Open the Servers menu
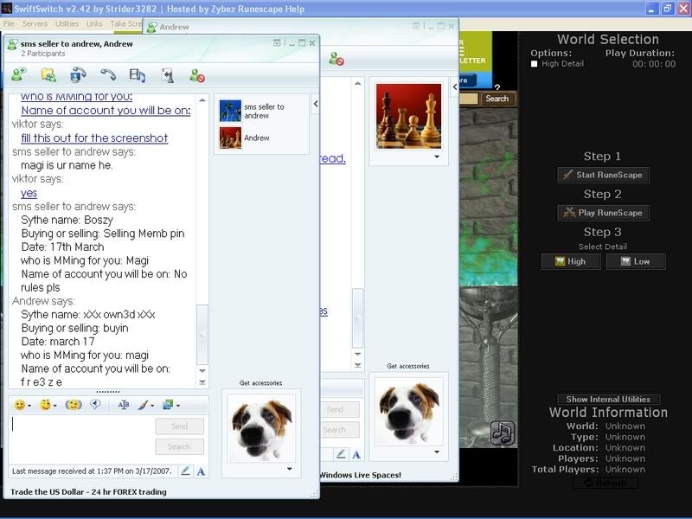 click(35, 24)
